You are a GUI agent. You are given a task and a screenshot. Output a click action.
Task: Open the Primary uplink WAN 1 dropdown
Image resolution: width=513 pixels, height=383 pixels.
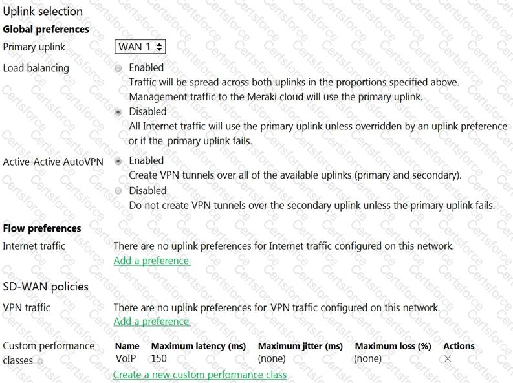coord(140,47)
